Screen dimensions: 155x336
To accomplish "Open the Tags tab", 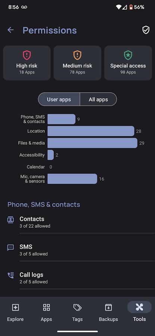I will (x=77, y=312).
